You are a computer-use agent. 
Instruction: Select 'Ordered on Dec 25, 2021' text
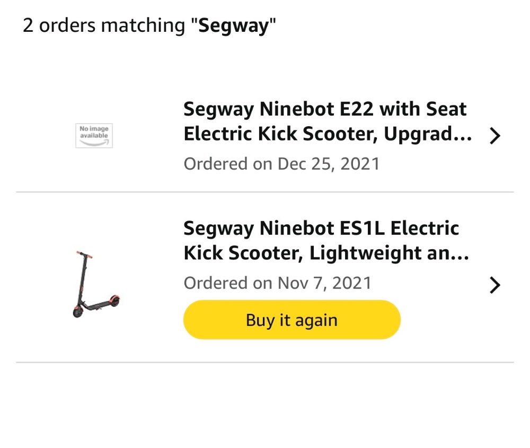click(x=281, y=163)
